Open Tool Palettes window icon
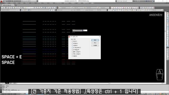169x95 pixels. [x=47, y=8]
